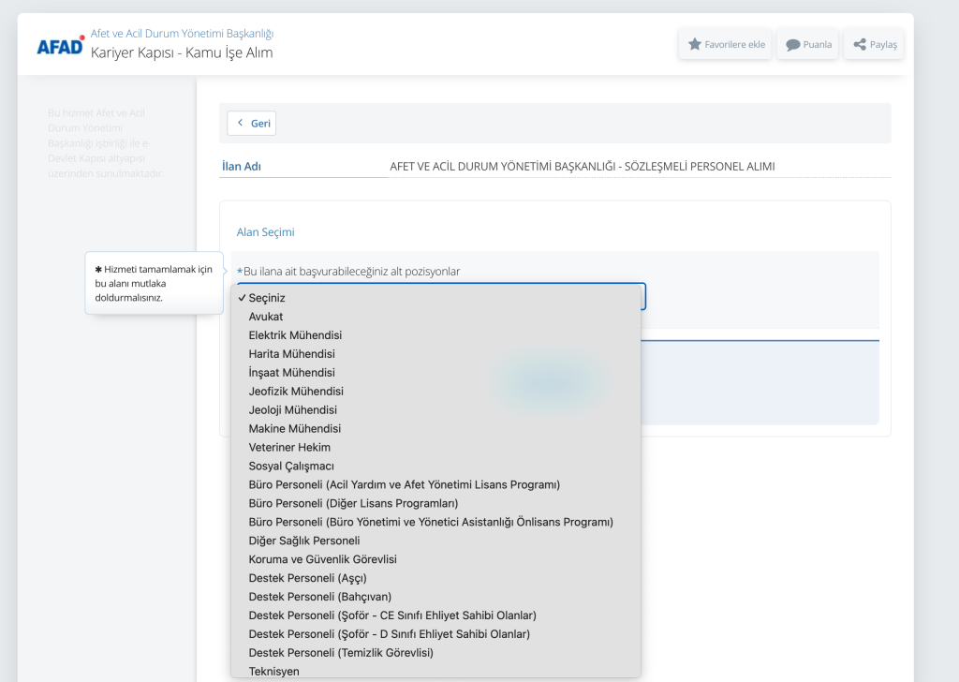959x682 pixels.
Task: Click the Favorilere ekle star button
Action: point(726,44)
